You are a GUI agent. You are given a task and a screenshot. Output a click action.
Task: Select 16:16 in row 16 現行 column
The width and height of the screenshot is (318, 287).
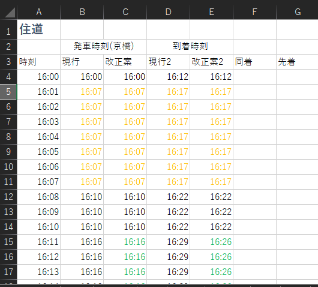pyautogui.click(x=82, y=257)
